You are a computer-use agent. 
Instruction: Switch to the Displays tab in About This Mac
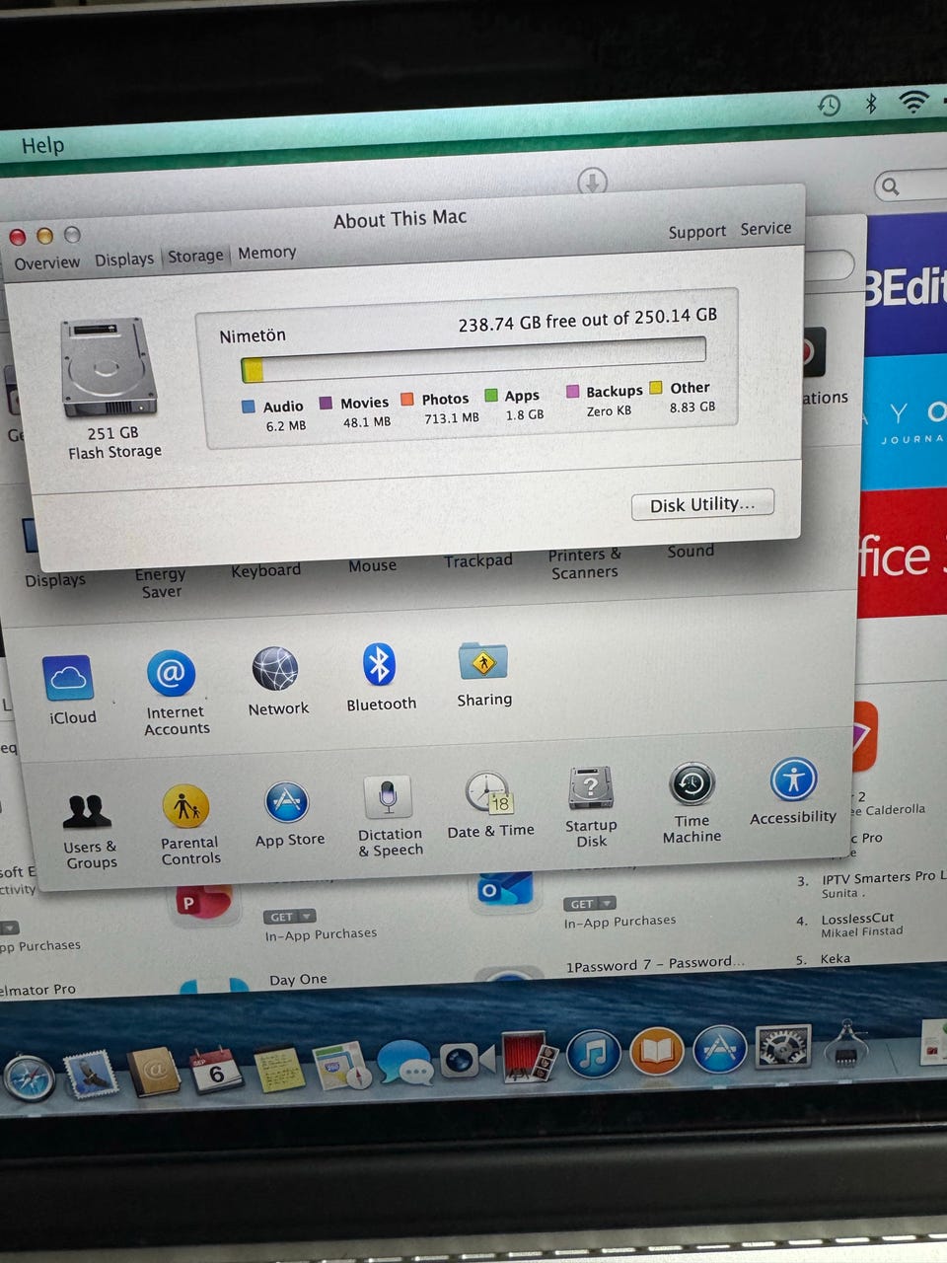point(124,260)
